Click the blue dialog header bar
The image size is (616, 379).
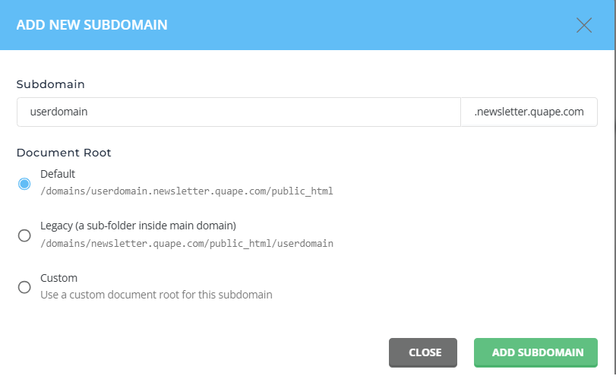click(x=307, y=25)
